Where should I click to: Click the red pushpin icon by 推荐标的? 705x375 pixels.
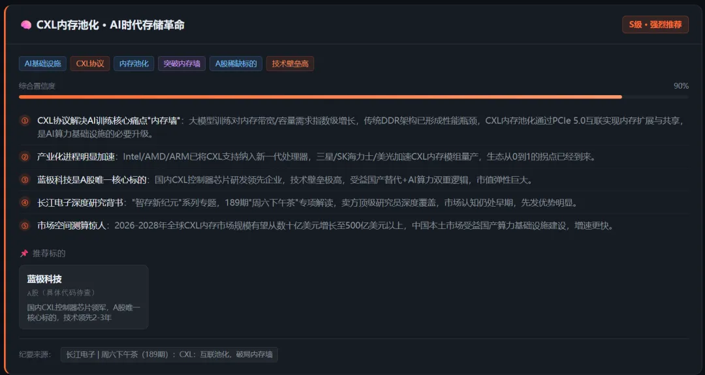coord(24,254)
